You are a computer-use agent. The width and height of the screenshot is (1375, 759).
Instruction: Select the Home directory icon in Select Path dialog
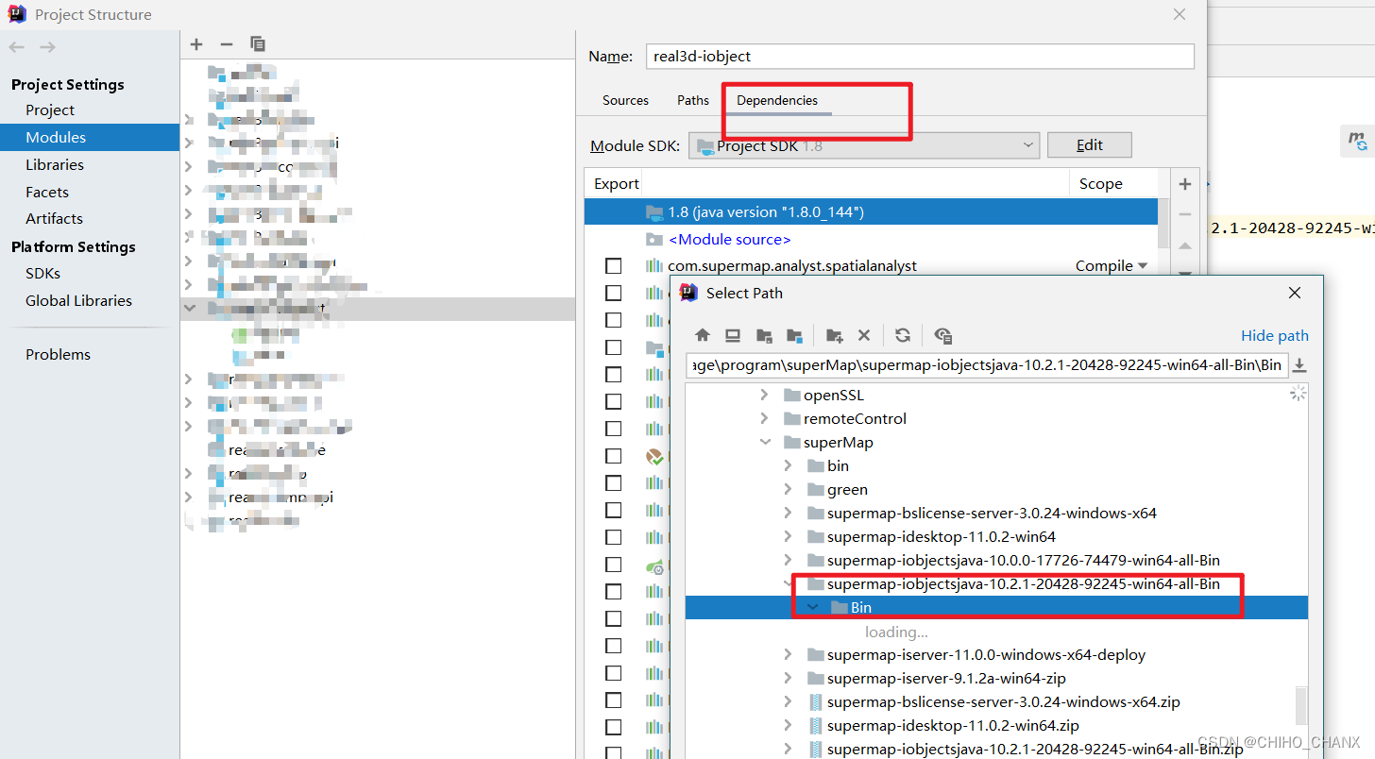(x=703, y=335)
